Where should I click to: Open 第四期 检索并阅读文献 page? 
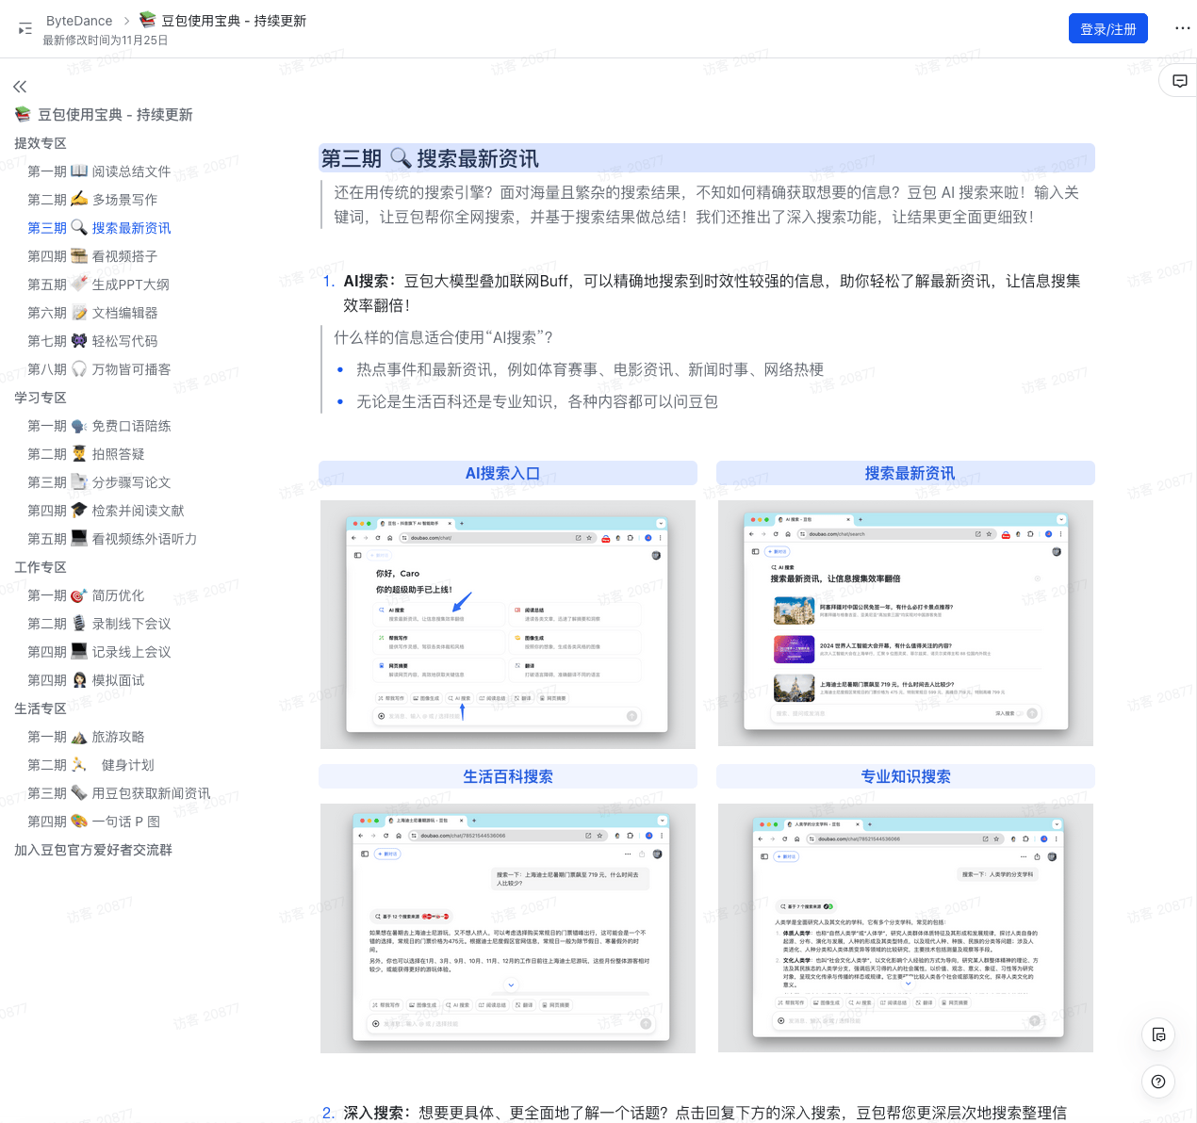[x=106, y=511]
